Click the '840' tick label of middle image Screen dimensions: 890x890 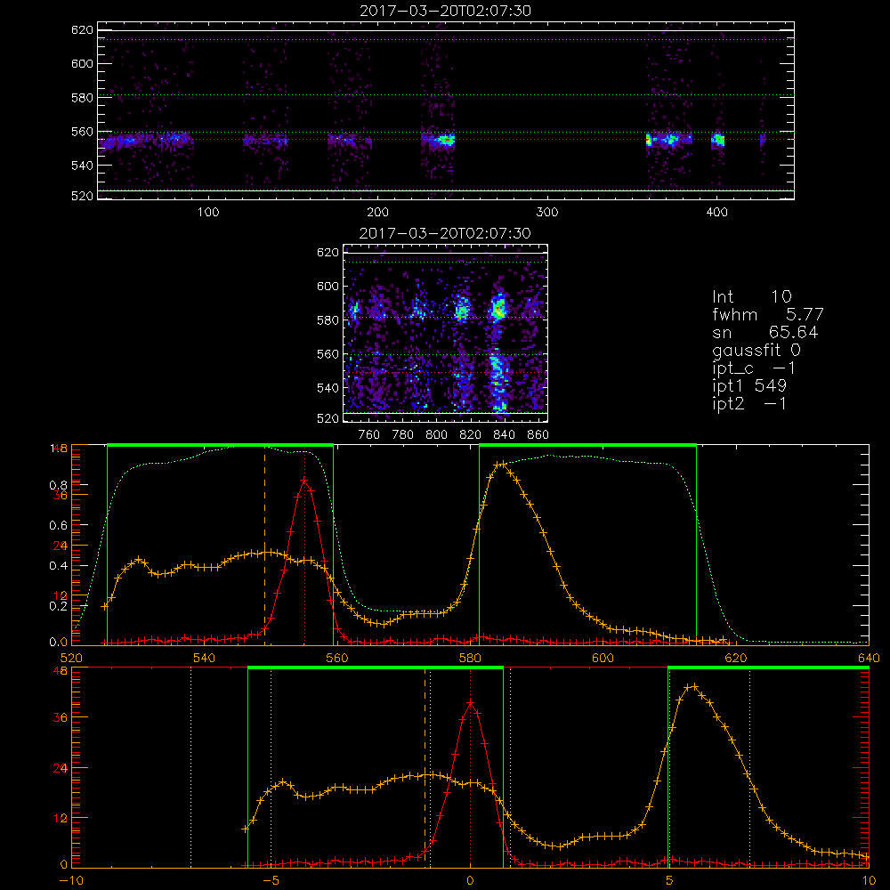pos(504,435)
